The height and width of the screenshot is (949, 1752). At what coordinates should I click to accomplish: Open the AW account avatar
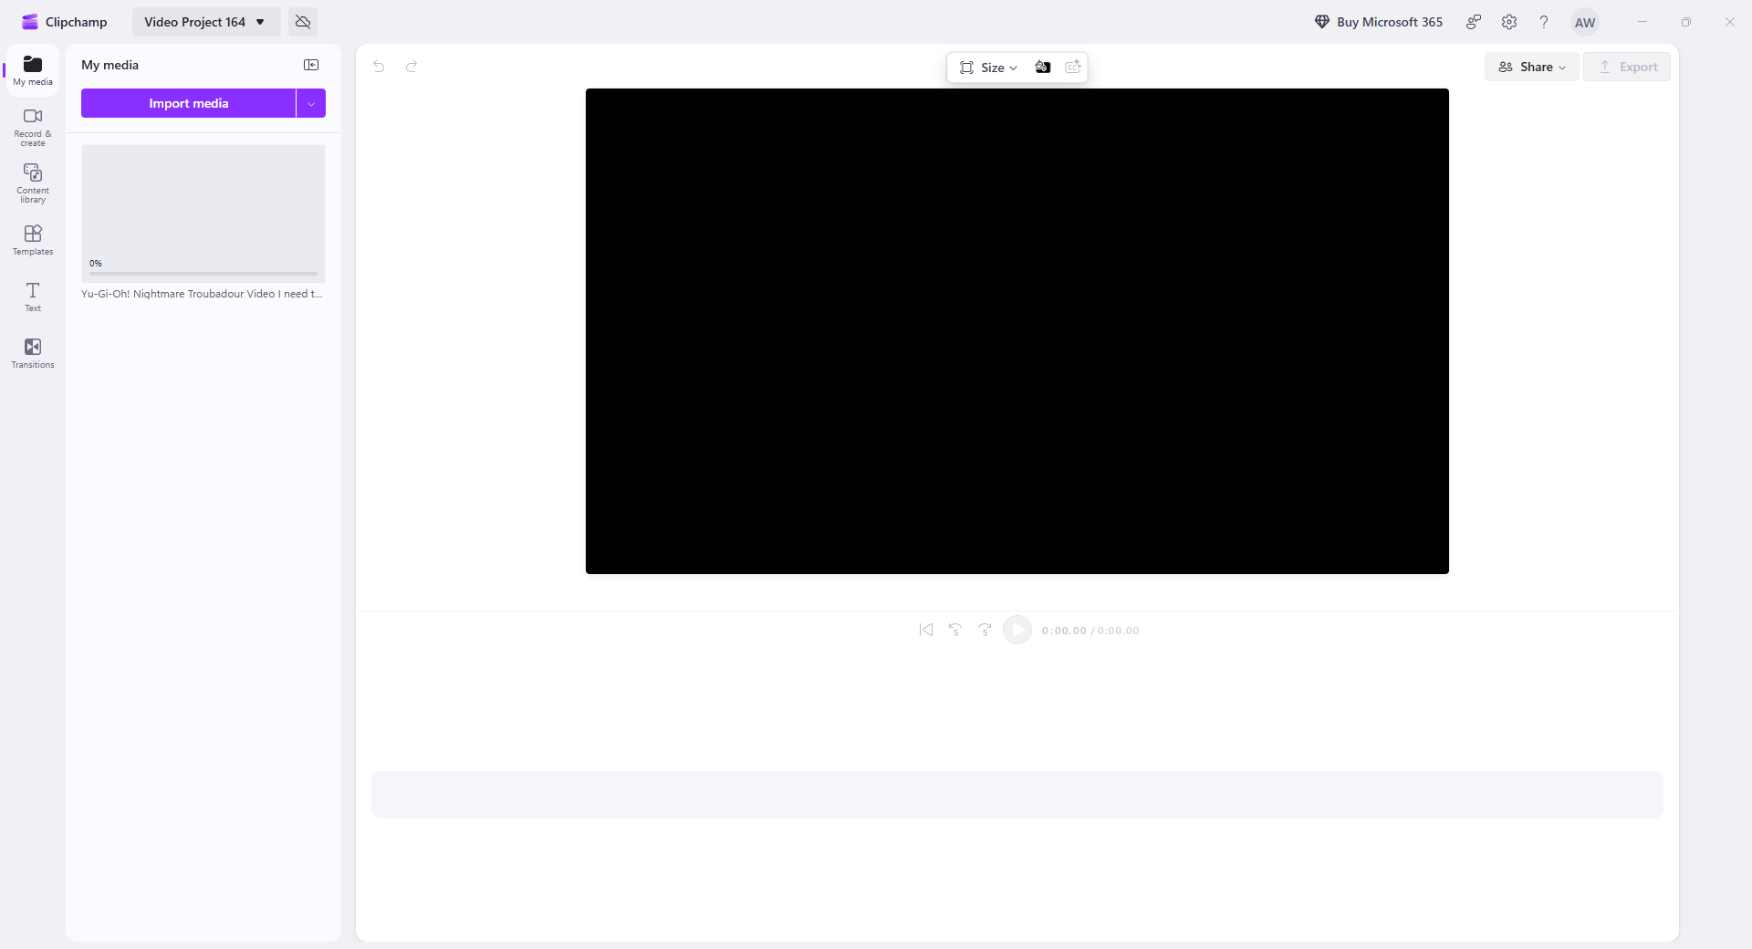pos(1585,23)
